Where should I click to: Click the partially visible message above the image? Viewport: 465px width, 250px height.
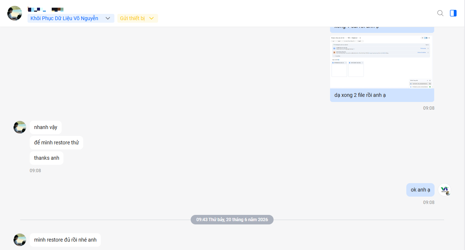pyautogui.click(x=382, y=30)
